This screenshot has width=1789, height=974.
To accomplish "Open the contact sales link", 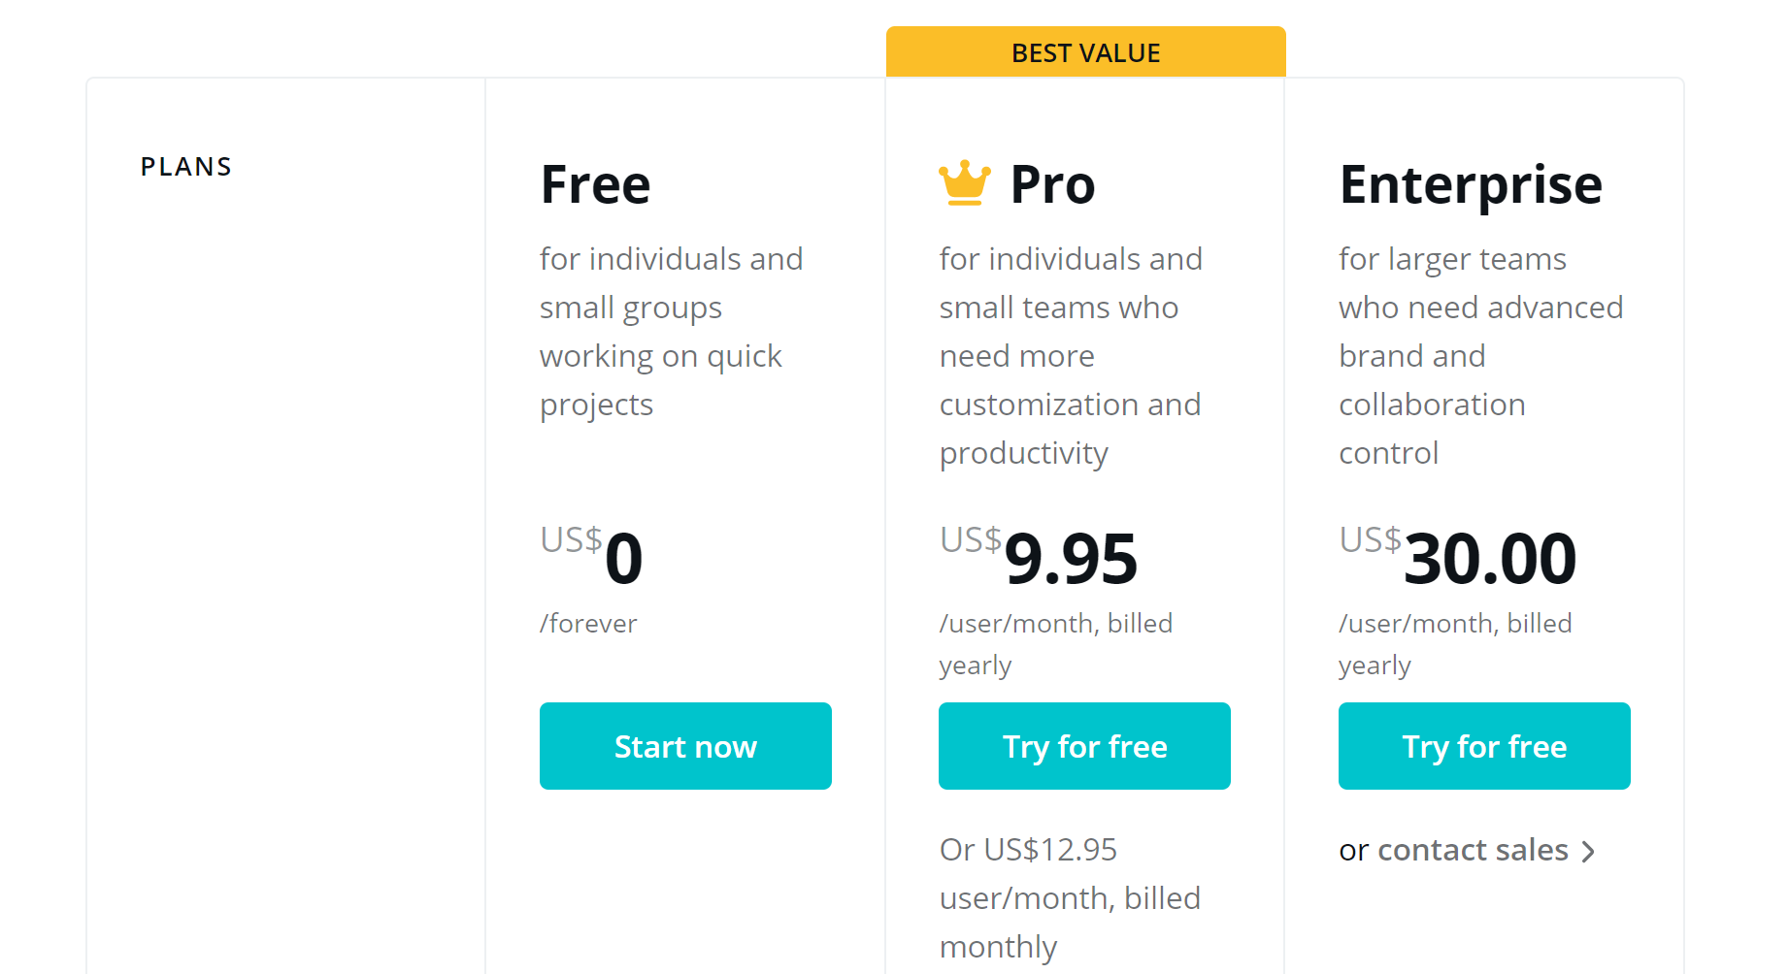I will [x=1473, y=850].
